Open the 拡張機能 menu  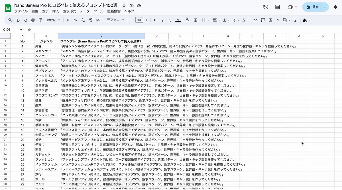click(x=114, y=11)
